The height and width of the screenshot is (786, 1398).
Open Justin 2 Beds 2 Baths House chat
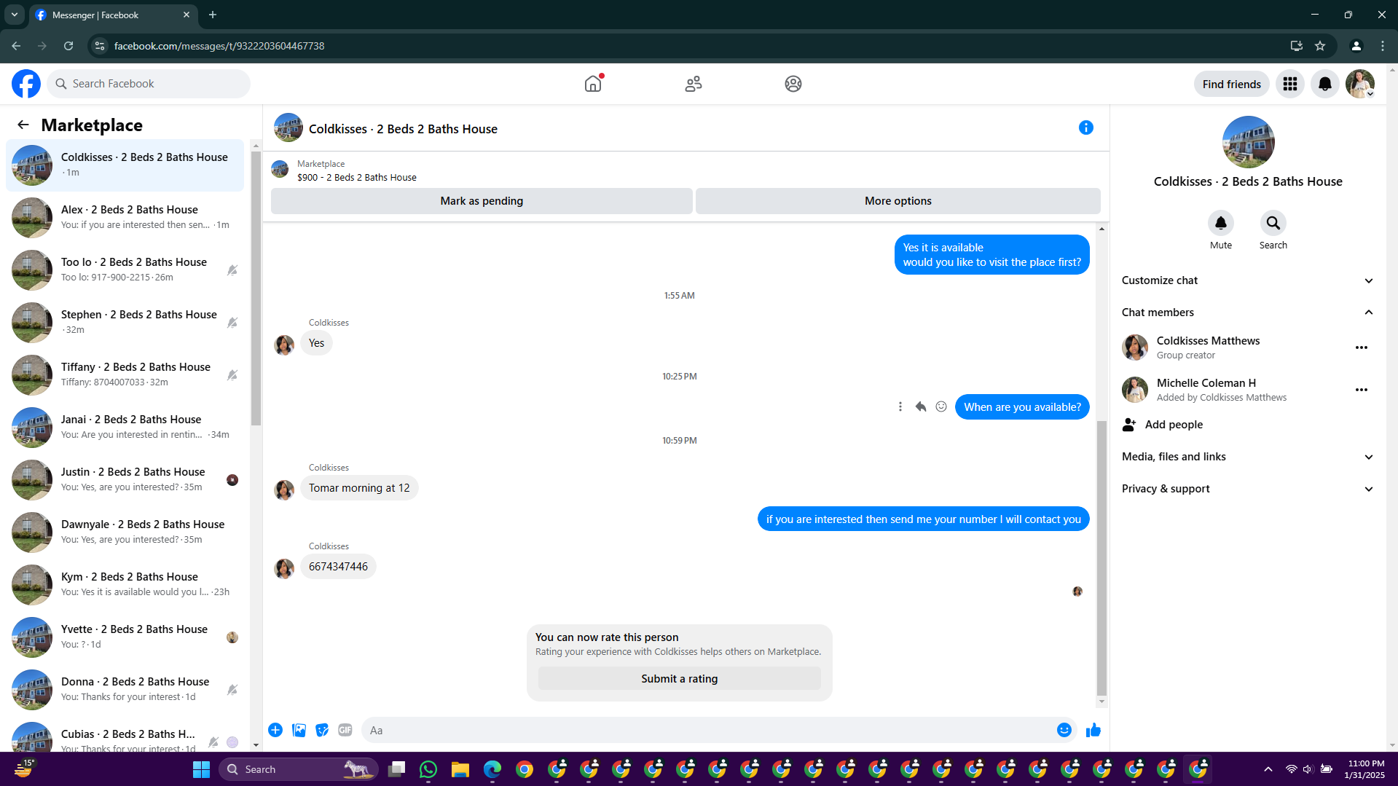tap(125, 480)
